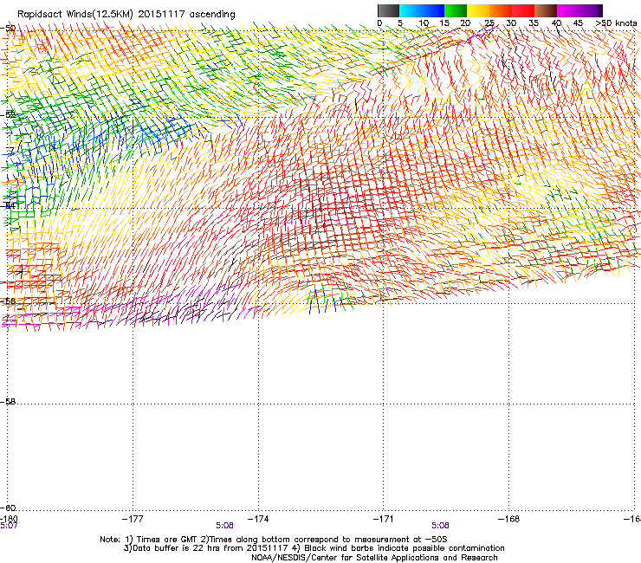Screen dimensions: 641x563
Task: Select the gray 0–5 knots legend swatch
Action: pos(388,10)
